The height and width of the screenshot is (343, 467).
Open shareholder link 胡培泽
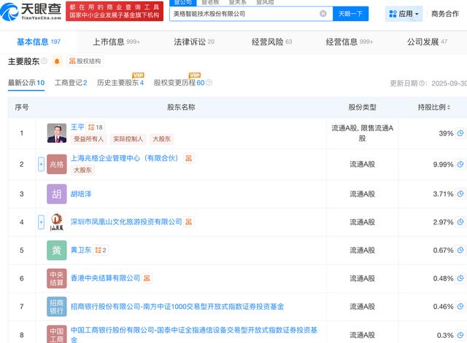pyautogui.click(x=81, y=194)
